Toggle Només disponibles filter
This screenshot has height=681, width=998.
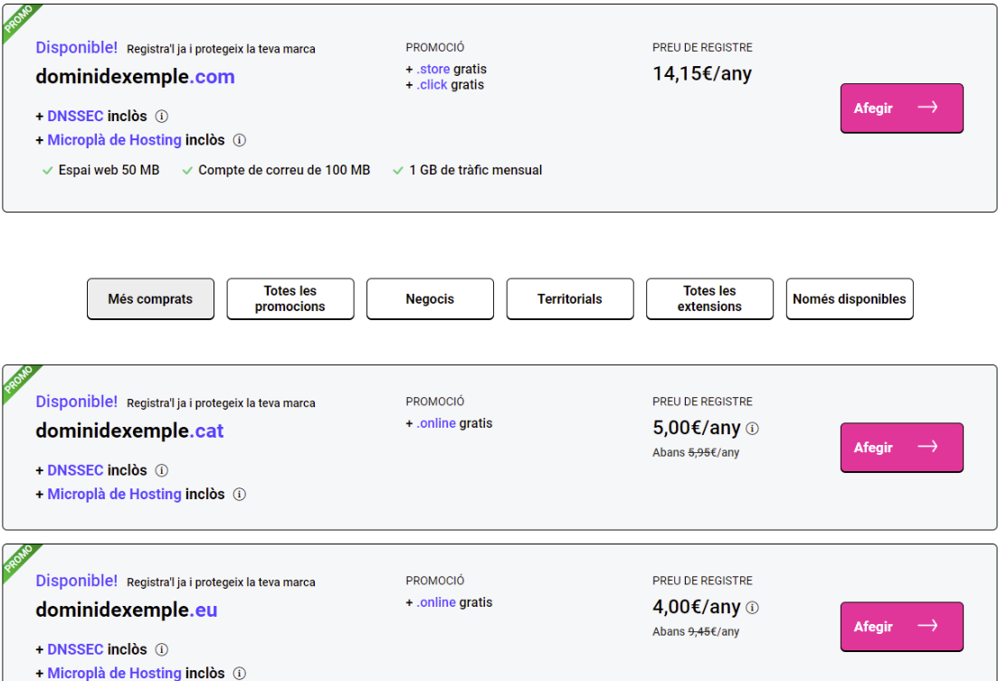[849, 298]
